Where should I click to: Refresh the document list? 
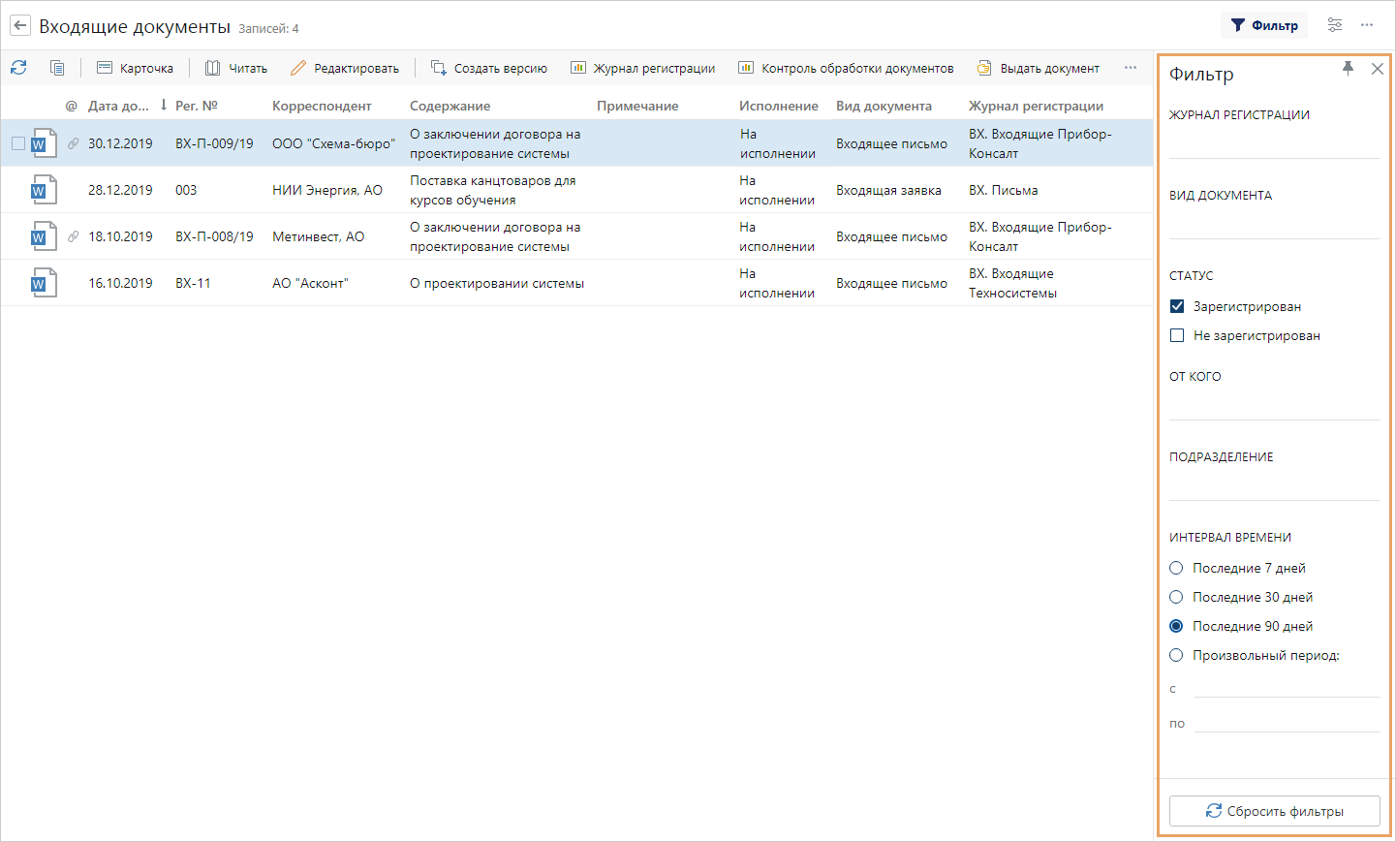[x=18, y=68]
